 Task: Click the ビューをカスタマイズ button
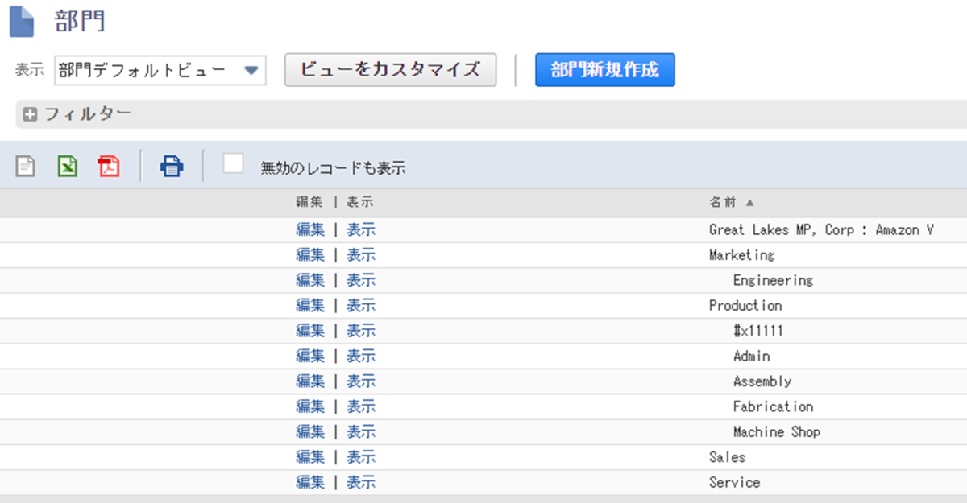pyautogui.click(x=390, y=70)
